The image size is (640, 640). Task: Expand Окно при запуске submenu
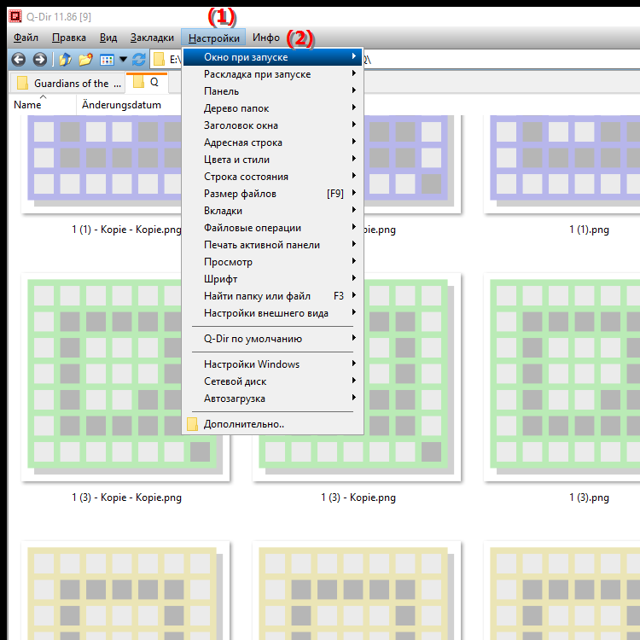(x=273, y=57)
